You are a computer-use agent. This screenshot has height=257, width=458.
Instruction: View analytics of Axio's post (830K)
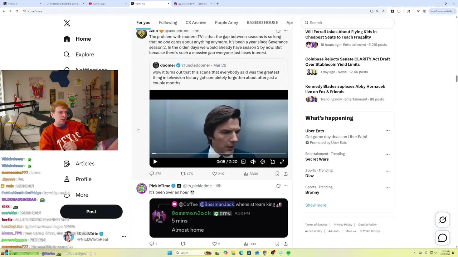[251, 174]
